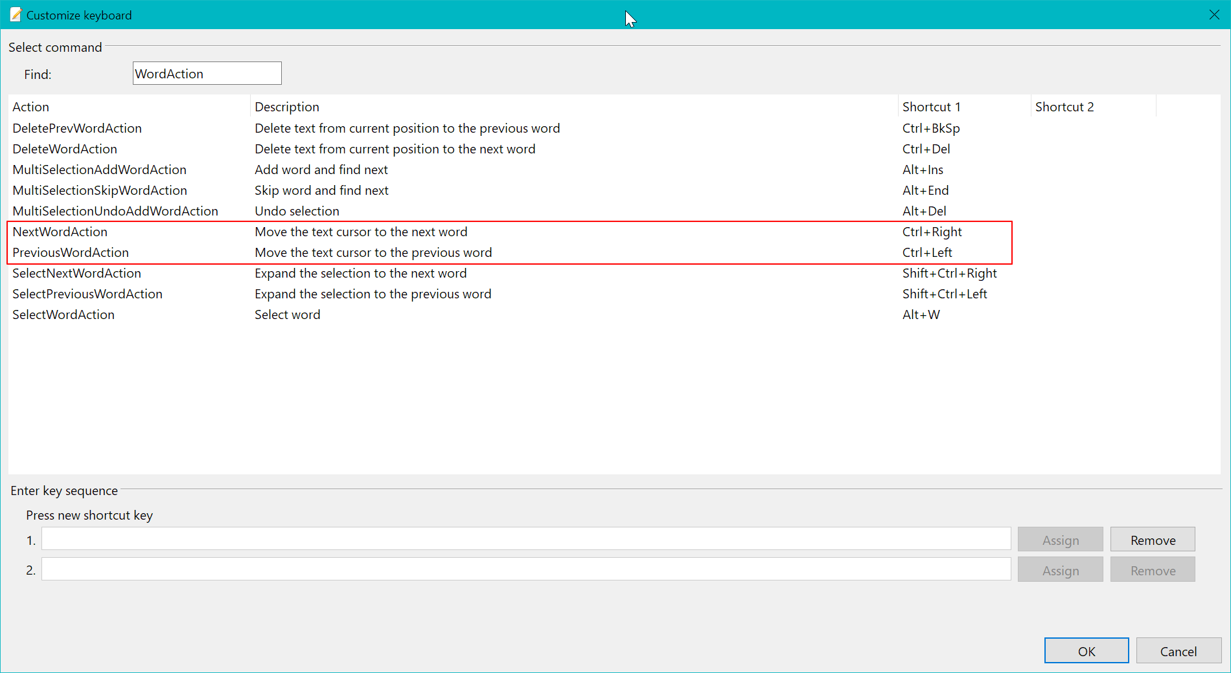Select the DeletePrevWordAction row

(77, 128)
